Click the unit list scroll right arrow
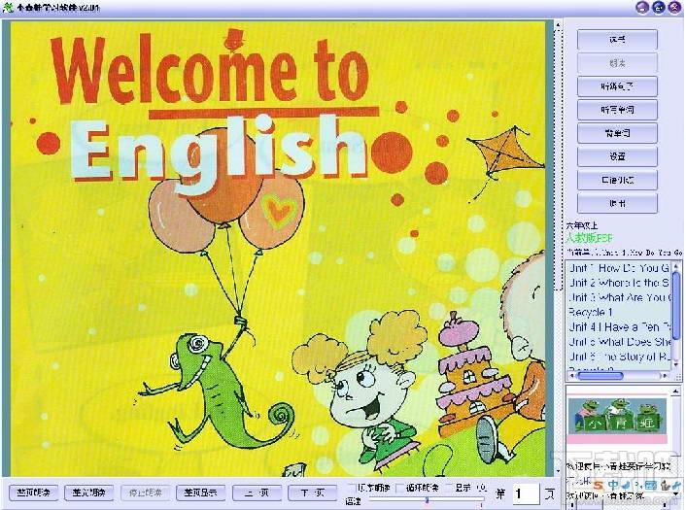This screenshot has width=686, height=510. point(666,375)
